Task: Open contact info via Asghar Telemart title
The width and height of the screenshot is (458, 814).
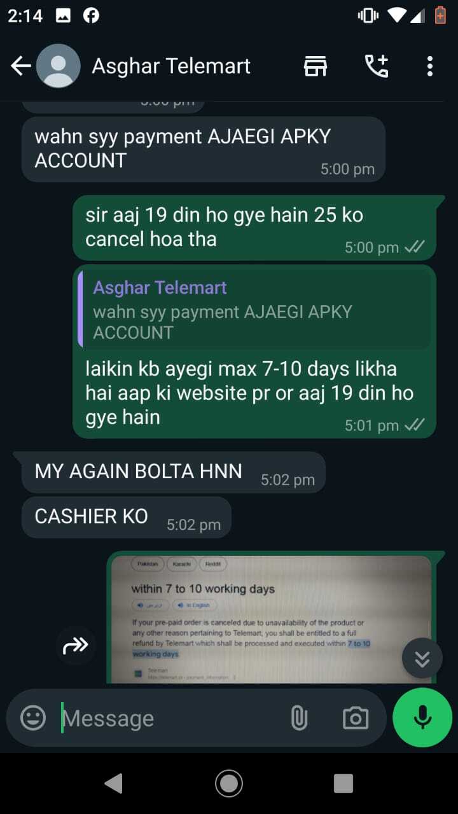Action: click(171, 66)
